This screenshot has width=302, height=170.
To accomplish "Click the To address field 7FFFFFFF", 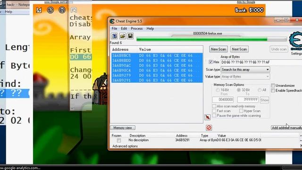I will pos(248,100).
